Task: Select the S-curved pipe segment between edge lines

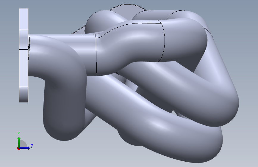Action: click(x=130, y=48)
